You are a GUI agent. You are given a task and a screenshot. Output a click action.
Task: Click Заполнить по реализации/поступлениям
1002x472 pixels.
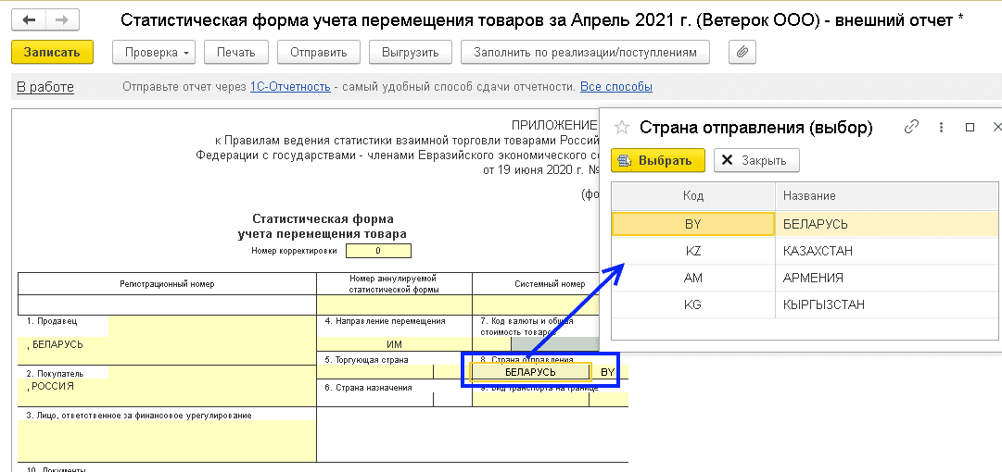[x=584, y=53]
